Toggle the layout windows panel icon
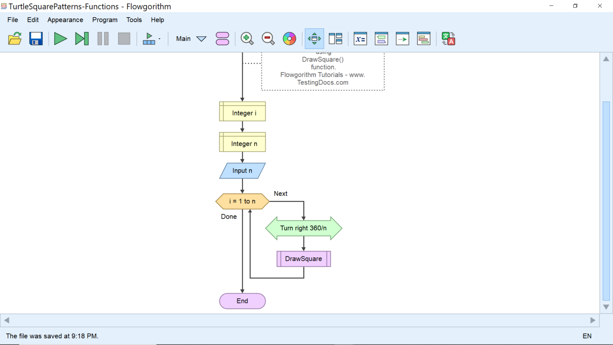The width and height of the screenshot is (613, 345). coord(335,39)
